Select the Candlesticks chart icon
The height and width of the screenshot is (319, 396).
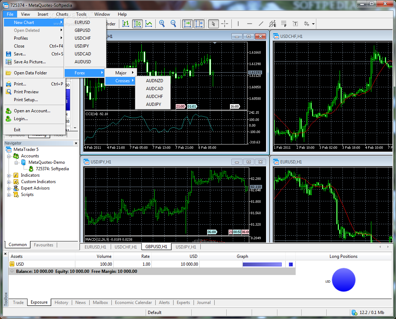137,24
